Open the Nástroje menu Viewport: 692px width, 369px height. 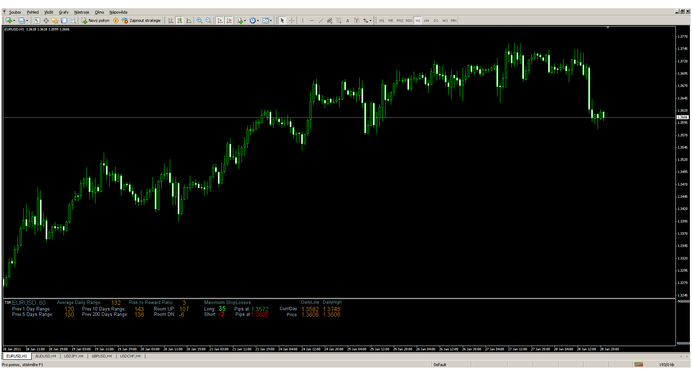[81, 12]
